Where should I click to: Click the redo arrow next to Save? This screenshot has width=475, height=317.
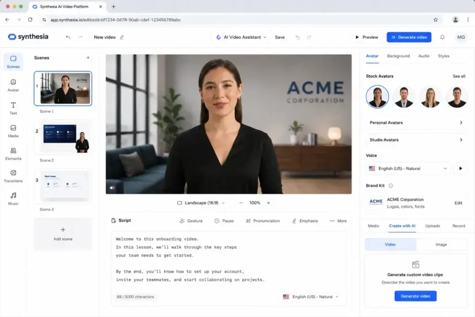(x=309, y=37)
